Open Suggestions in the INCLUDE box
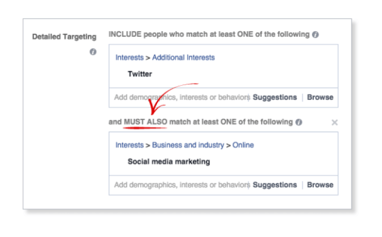Image resolution: width=382 pixels, height=237 pixels. tap(275, 98)
